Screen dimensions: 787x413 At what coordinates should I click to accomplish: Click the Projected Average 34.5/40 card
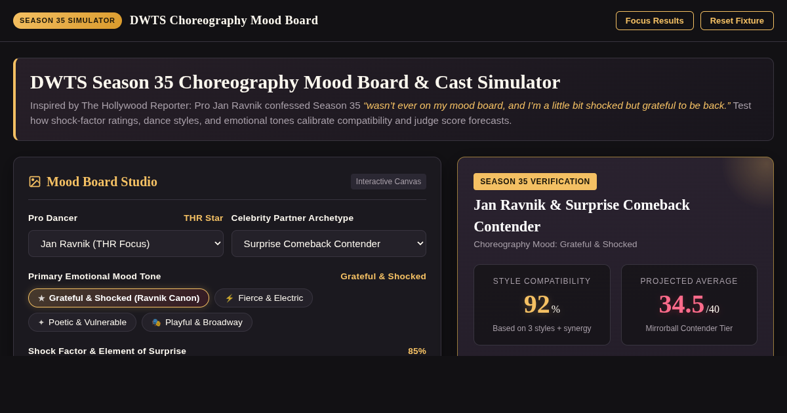pos(689,305)
